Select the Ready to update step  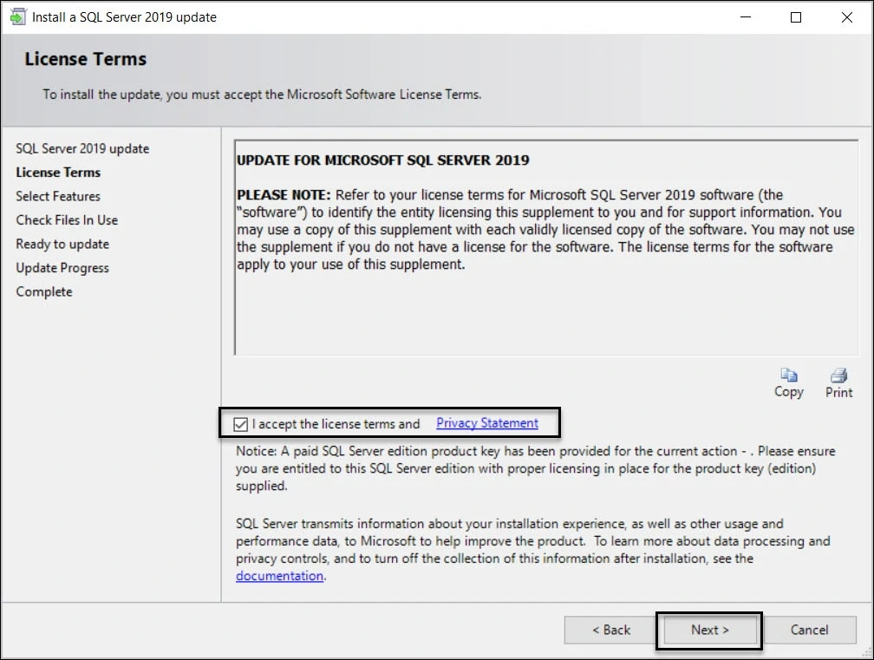tap(62, 245)
